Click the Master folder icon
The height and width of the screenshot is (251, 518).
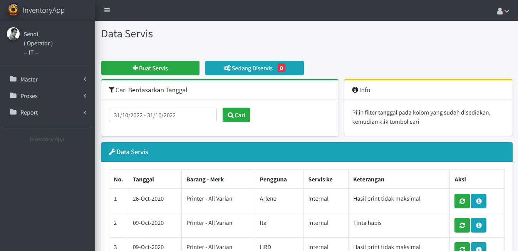13,79
